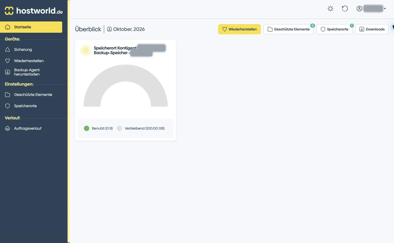Click the Verbleibend (100.00 GB) label
Viewport: 394px width, 243px height.
point(145,128)
